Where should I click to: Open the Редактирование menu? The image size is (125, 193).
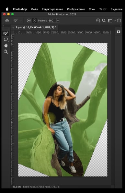point(52,9)
